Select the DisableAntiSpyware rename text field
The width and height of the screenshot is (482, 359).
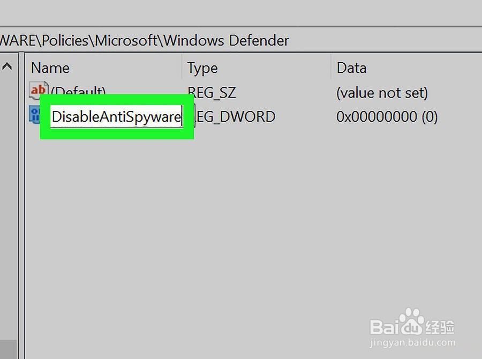click(116, 116)
